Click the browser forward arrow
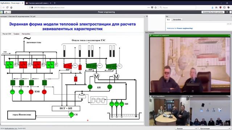232x130 pixels. tap(3, 7)
